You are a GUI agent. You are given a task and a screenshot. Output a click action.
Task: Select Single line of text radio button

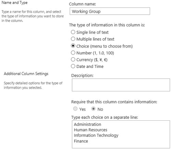(73, 32)
